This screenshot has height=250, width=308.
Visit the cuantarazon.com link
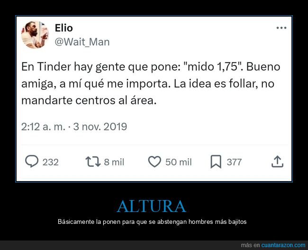pyautogui.click(x=283, y=245)
